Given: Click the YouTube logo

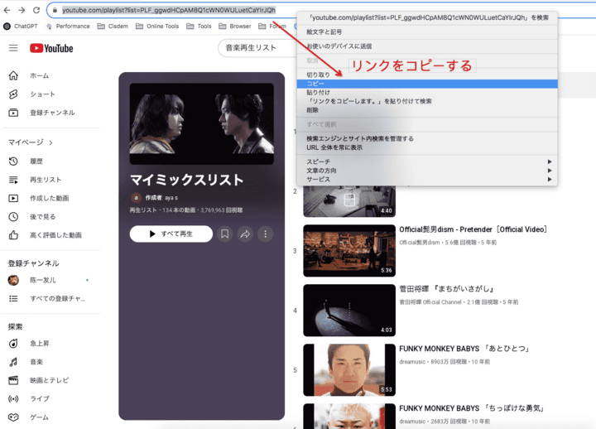Looking at the screenshot, I should pyautogui.click(x=51, y=48).
